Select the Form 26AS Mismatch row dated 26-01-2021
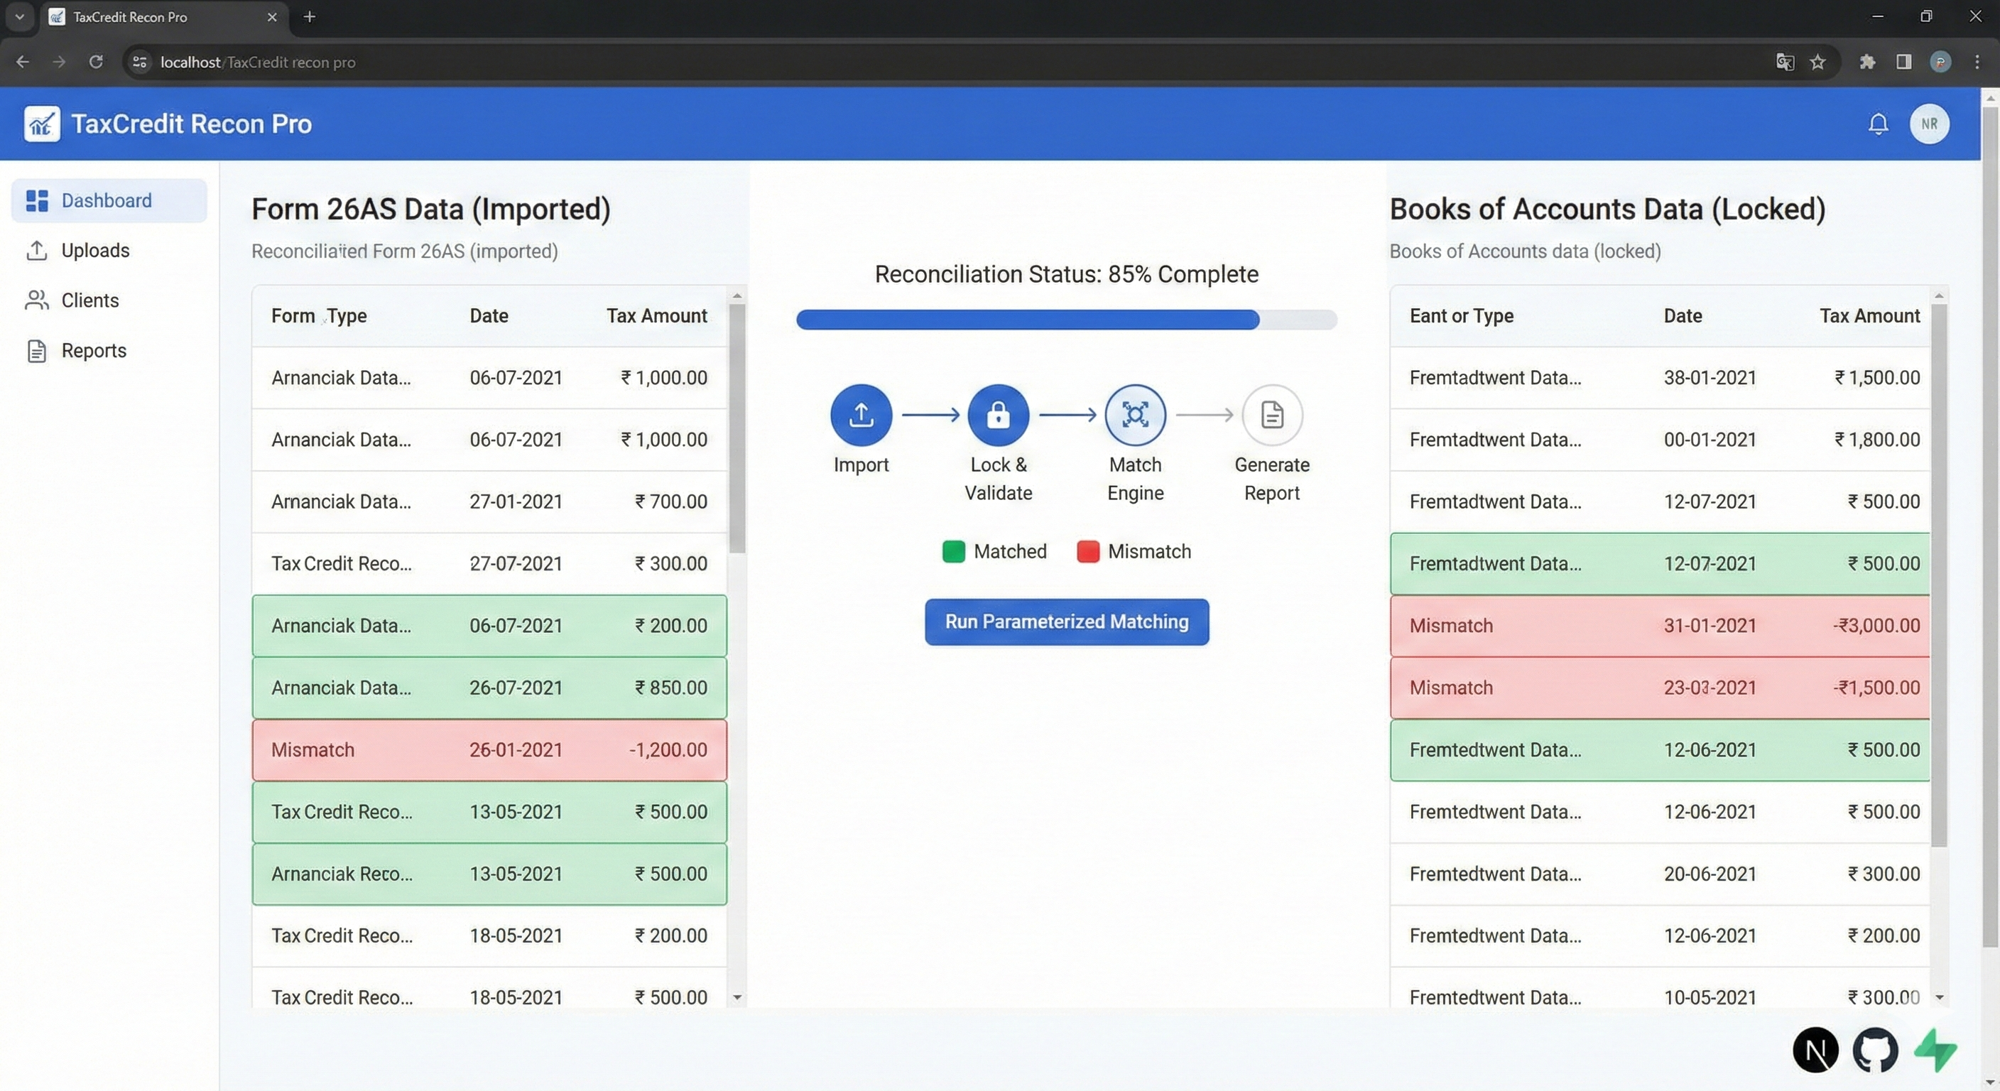 pyautogui.click(x=489, y=749)
